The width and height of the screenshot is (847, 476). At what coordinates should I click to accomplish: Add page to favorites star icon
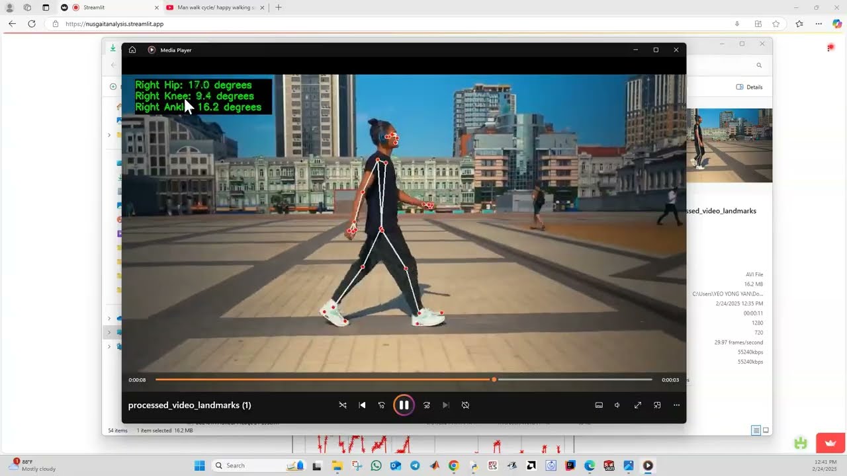click(776, 24)
